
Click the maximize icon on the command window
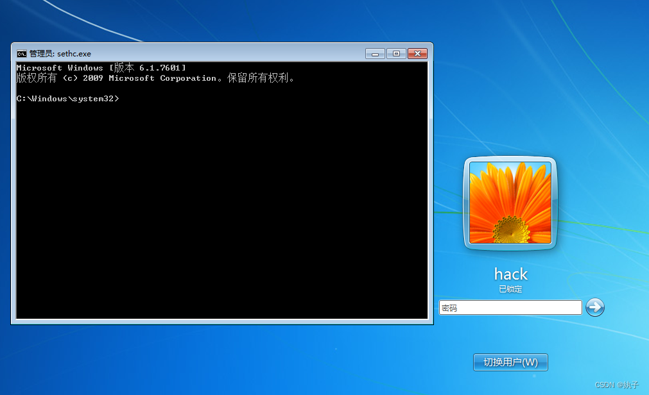click(x=396, y=54)
